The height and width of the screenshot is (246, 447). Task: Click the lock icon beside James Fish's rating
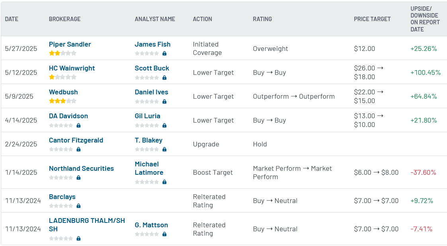click(x=164, y=53)
